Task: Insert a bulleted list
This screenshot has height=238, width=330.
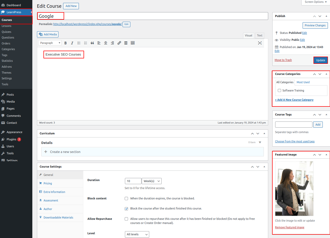Action: pos(79,43)
